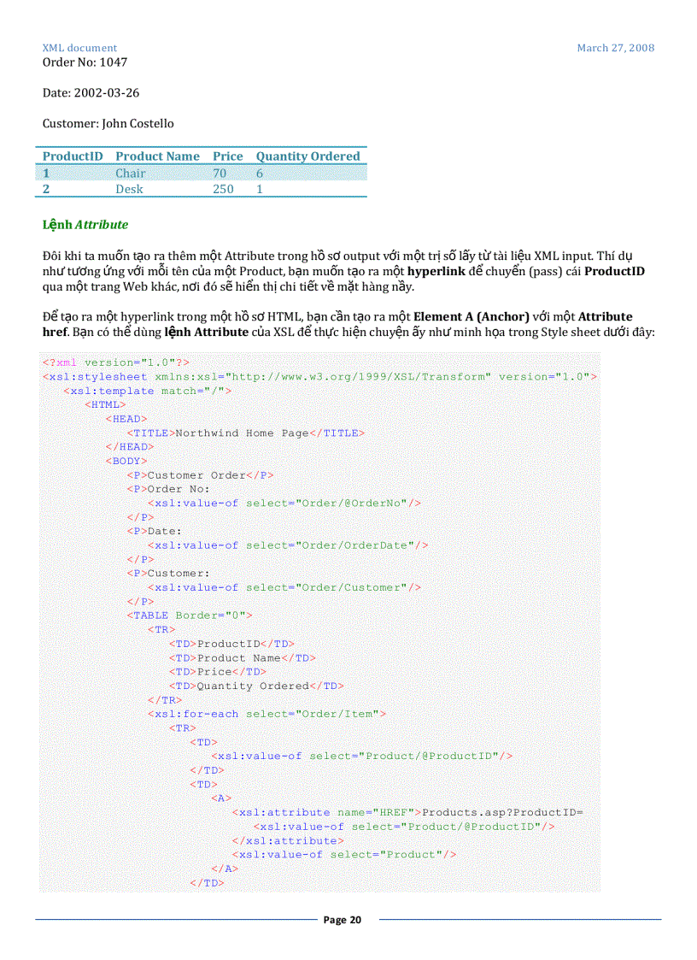The width and height of the screenshot is (697, 960).
Task: Click the "Page 20" footer label
Action: tap(342, 919)
